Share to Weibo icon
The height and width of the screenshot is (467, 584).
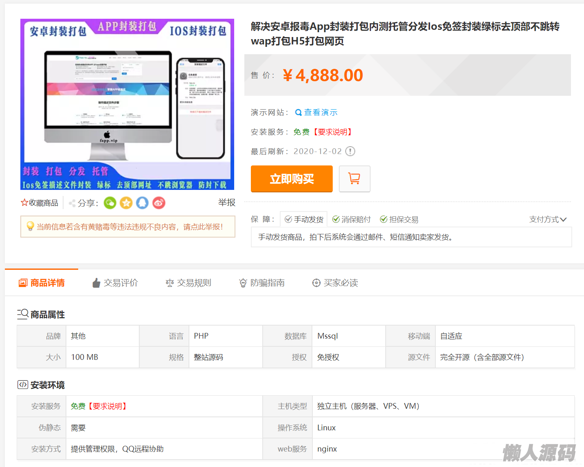[x=159, y=203]
